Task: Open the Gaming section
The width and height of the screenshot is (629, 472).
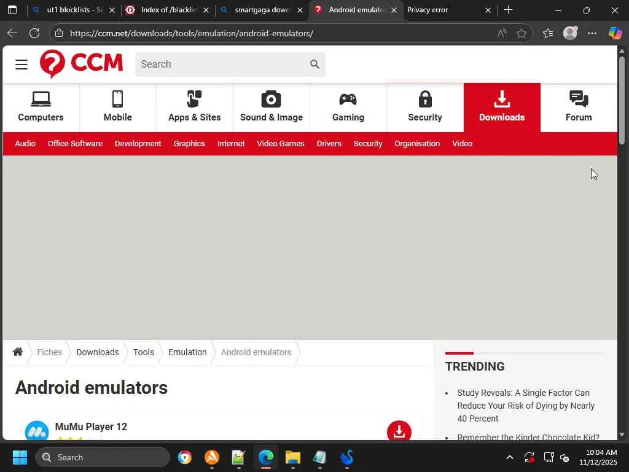Action: point(348,107)
